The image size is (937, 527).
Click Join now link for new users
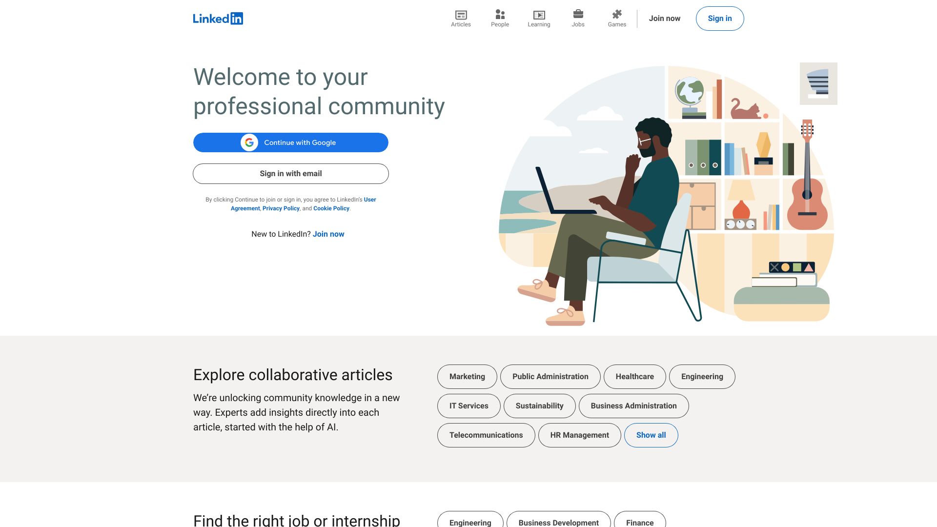pos(328,234)
